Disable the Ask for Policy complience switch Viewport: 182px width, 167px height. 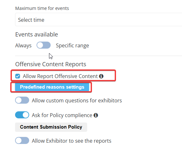pyautogui.click(x=22, y=115)
